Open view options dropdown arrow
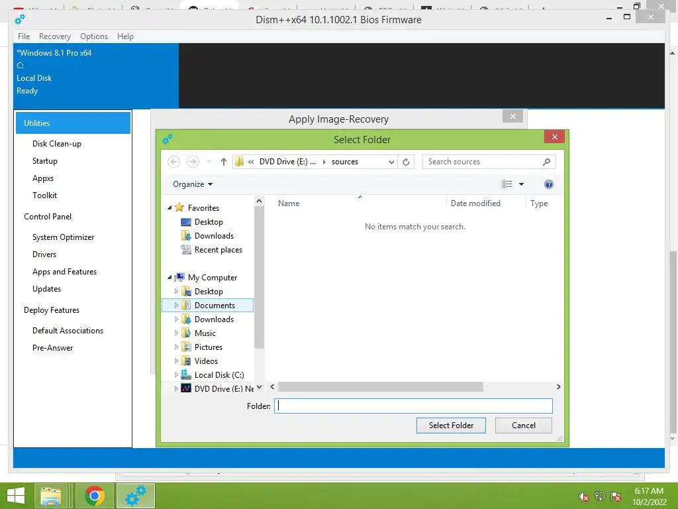 click(x=522, y=184)
